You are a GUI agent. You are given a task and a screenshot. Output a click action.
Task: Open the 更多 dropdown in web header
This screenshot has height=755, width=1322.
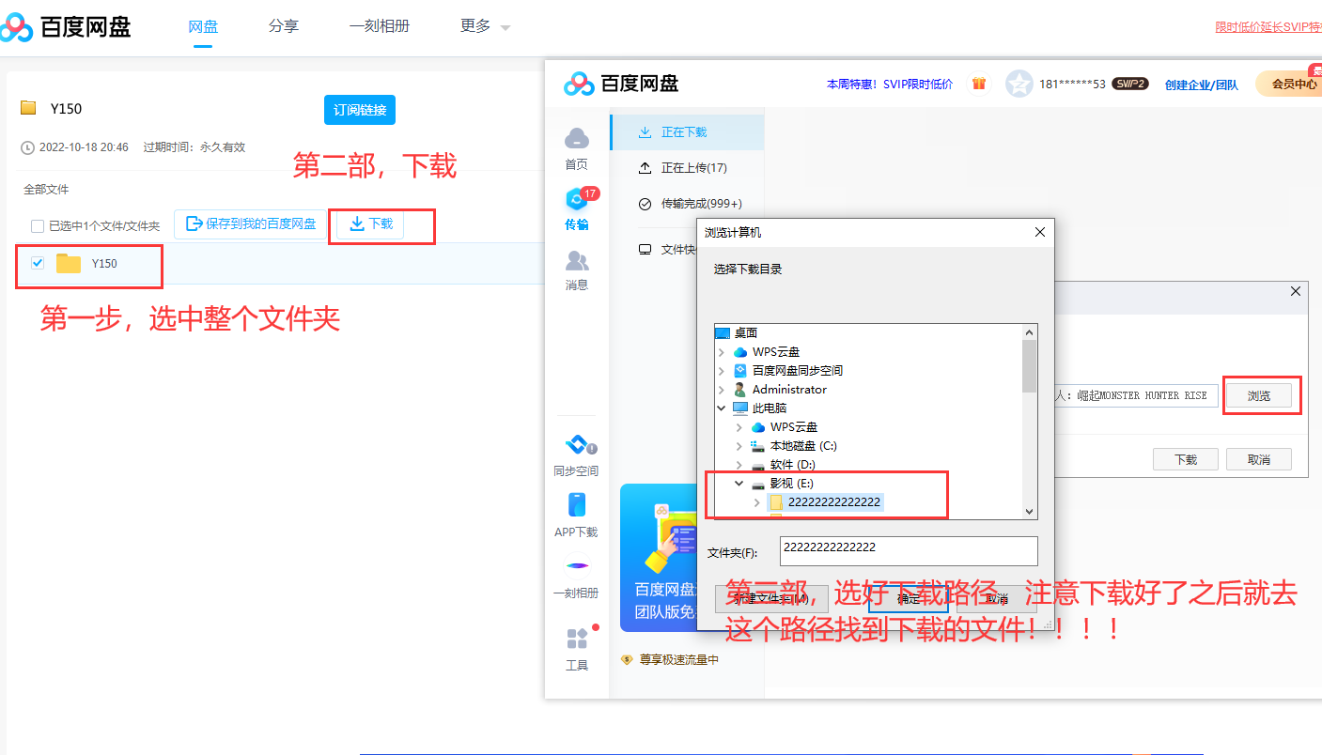pyautogui.click(x=485, y=26)
